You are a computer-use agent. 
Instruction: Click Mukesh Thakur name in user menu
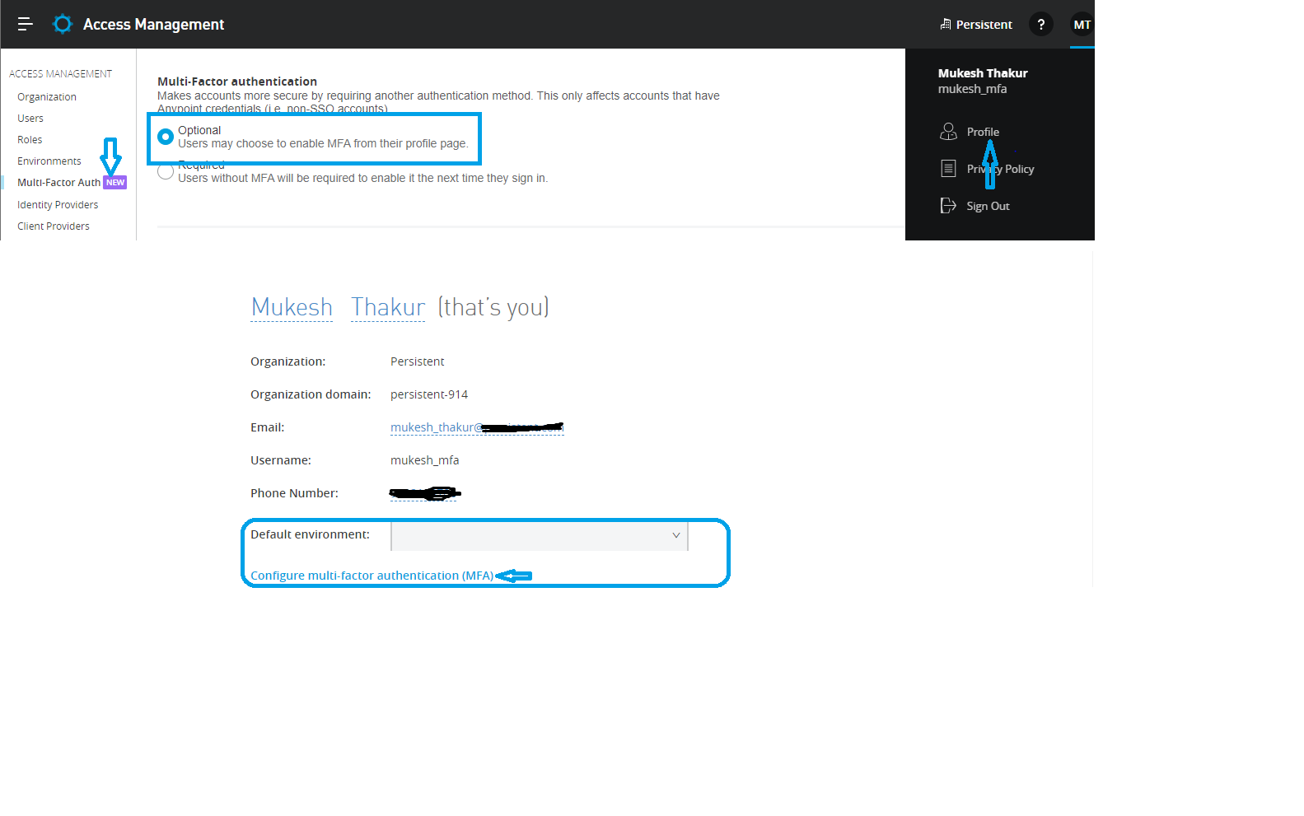[983, 73]
